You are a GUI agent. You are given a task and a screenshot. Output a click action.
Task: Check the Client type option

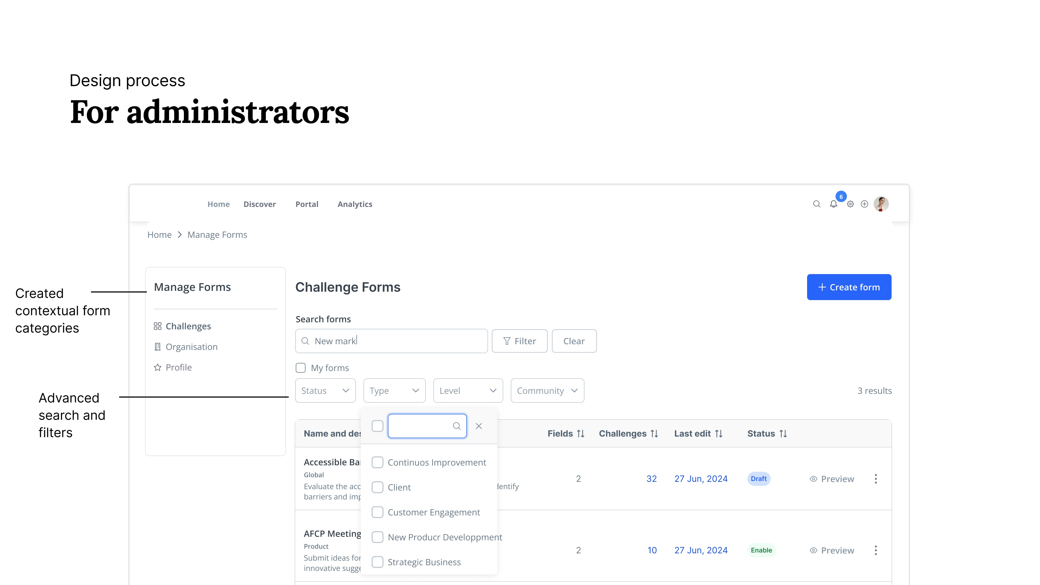point(378,487)
